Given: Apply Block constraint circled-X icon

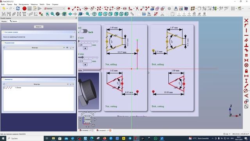Looking at the screenshot, I should pyautogui.click(x=246, y=65).
